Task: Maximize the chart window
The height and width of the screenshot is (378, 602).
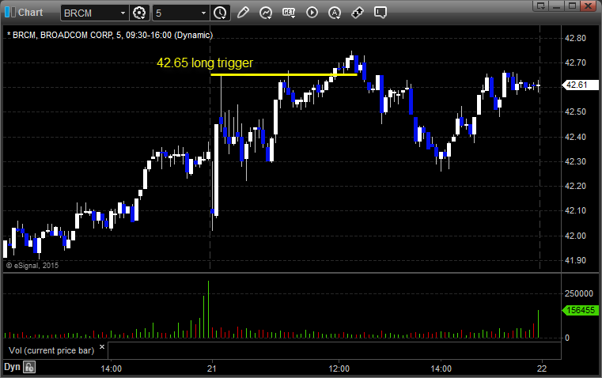Action: click(x=572, y=6)
